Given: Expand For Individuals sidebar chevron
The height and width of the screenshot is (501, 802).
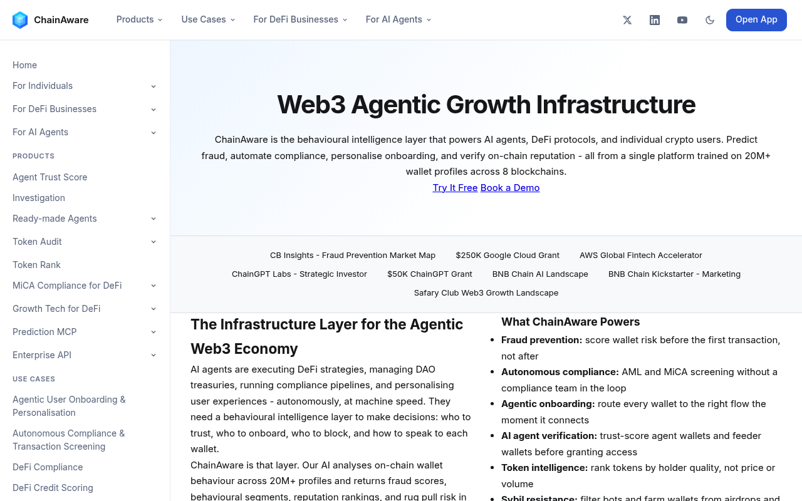Looking at the screenshot, I should point(154,86).
